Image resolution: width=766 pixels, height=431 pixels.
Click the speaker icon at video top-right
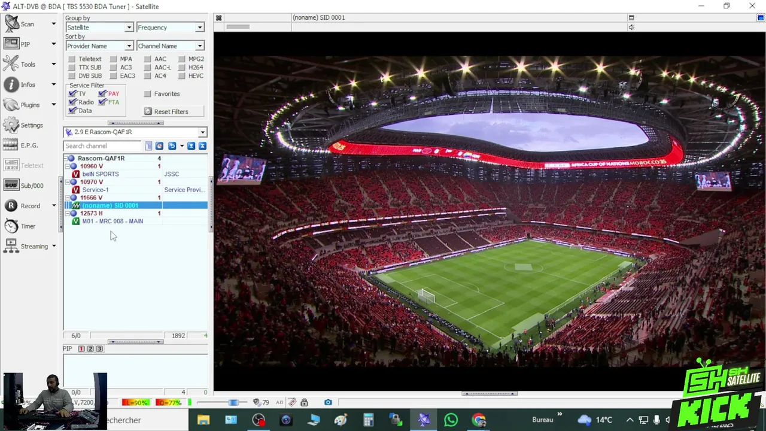pyautogui.click(x=631, y=27)
